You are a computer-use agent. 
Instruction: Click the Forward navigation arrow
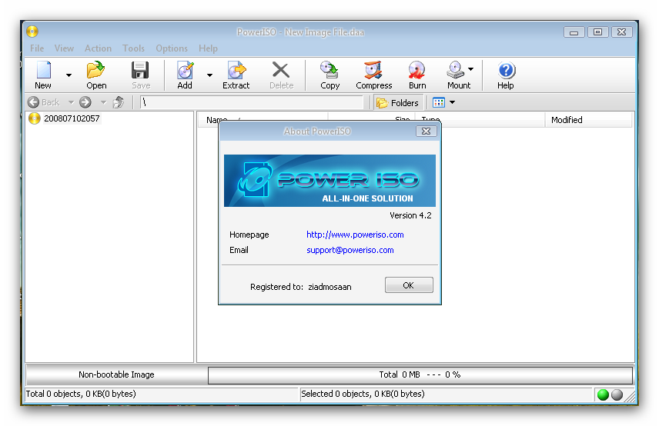coord(85,102)
